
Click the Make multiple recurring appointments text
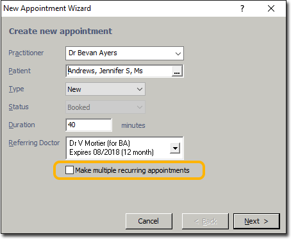(132, 170)
